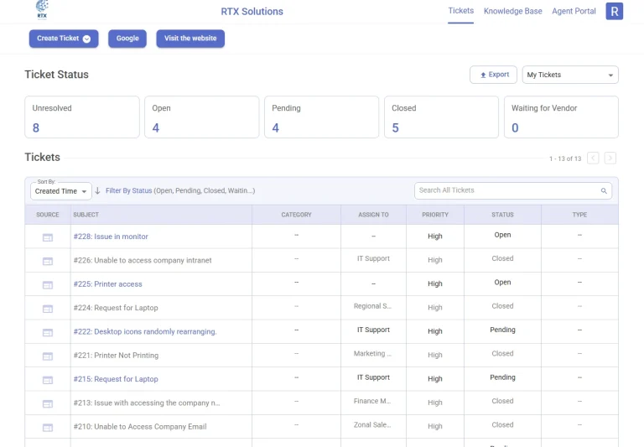Open the Agent Portal tab
Viewport: 644px width, 447px height.
(x=574, y=11)
